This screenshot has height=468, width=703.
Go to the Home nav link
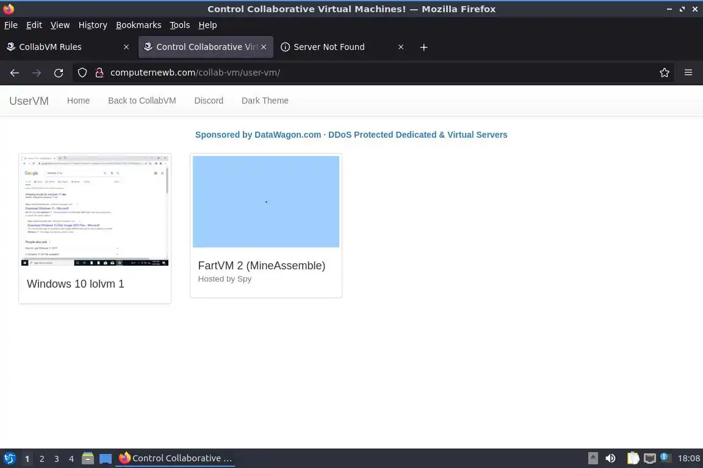tap(79, 101)
